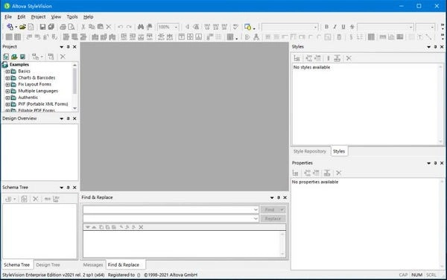Click the Open file folder icon
This screenshot has height=280, width=447.
tap(22, 27)
